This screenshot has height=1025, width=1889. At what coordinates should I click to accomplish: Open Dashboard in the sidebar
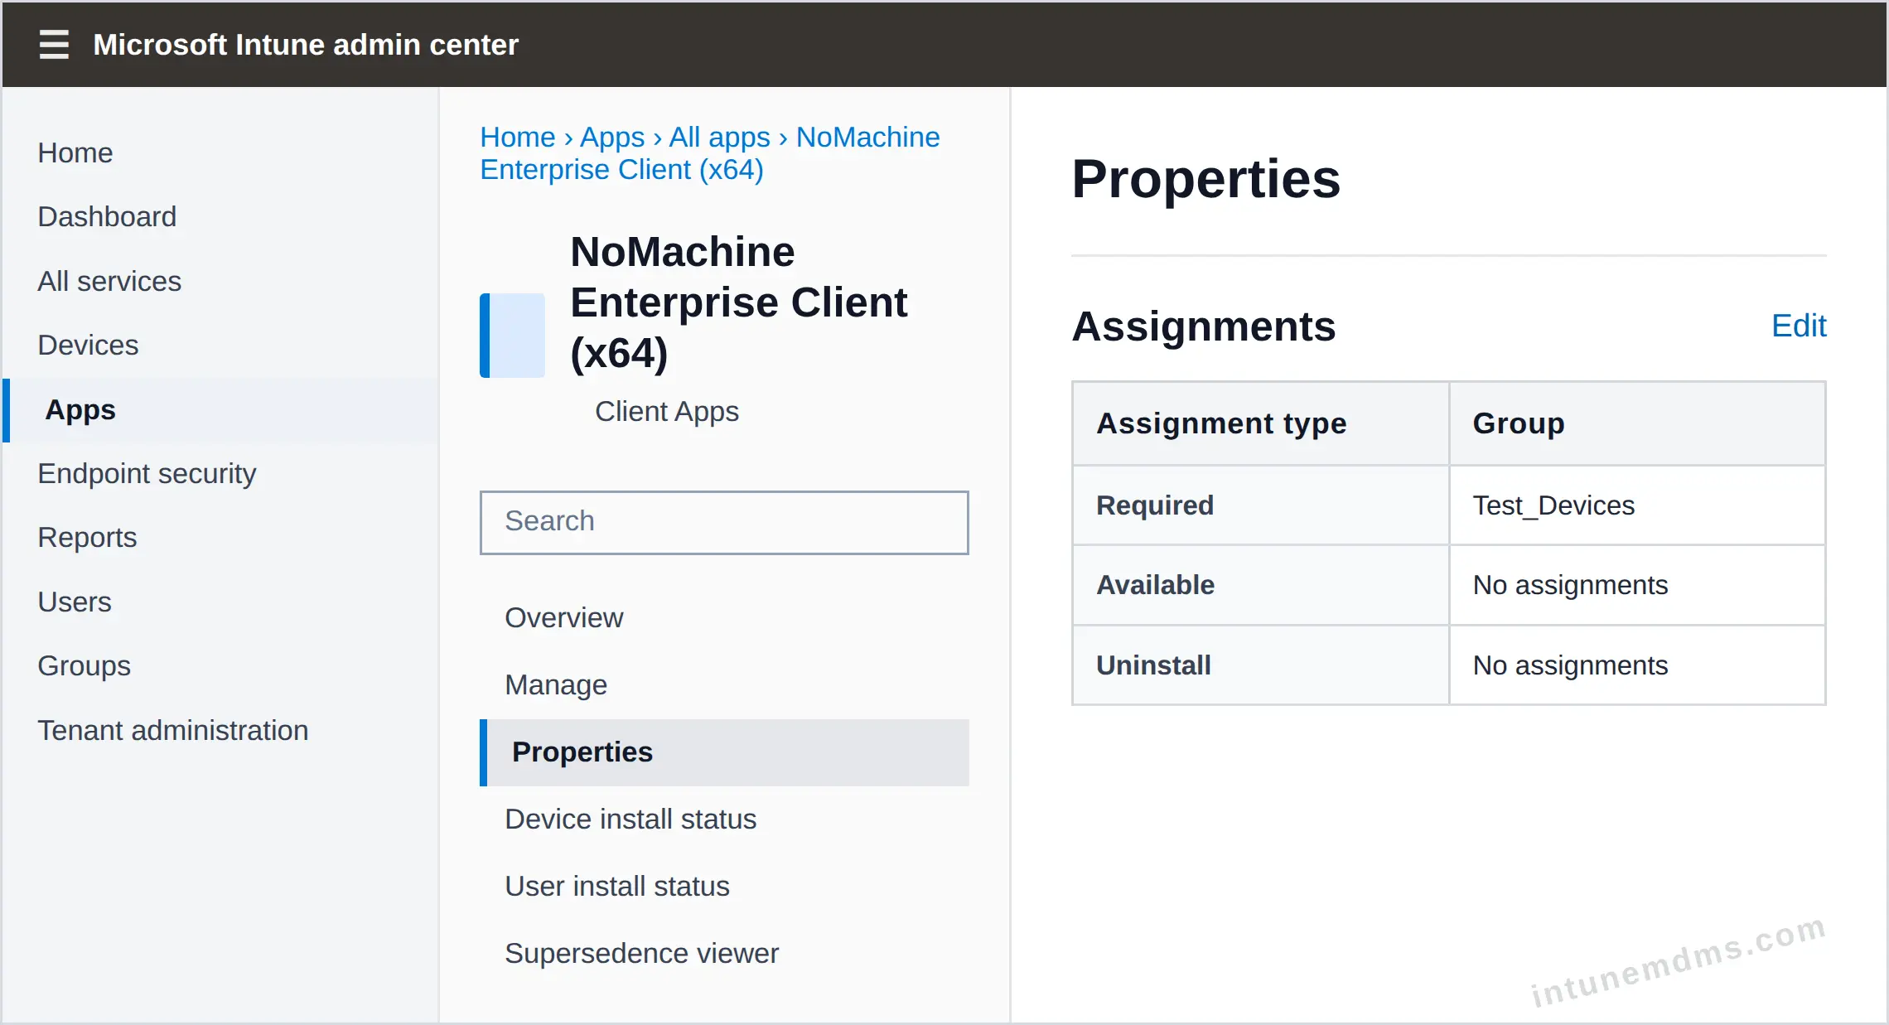[x=107, y=216]
